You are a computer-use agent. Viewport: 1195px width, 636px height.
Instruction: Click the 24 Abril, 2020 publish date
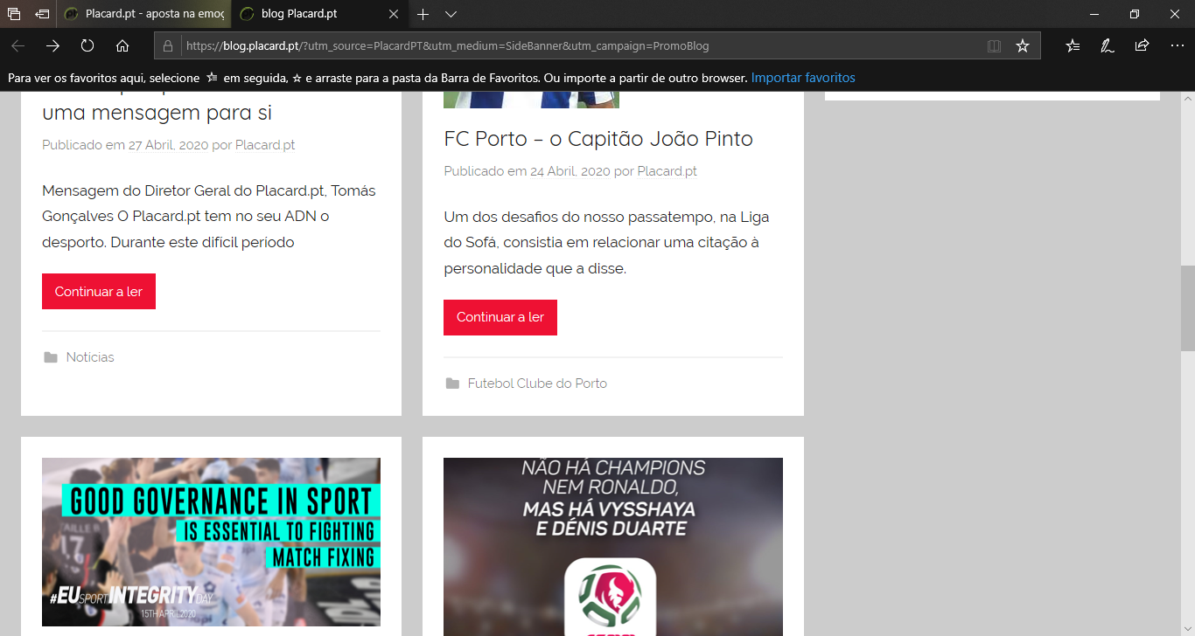pyautogui.click(x=570, y=171)
